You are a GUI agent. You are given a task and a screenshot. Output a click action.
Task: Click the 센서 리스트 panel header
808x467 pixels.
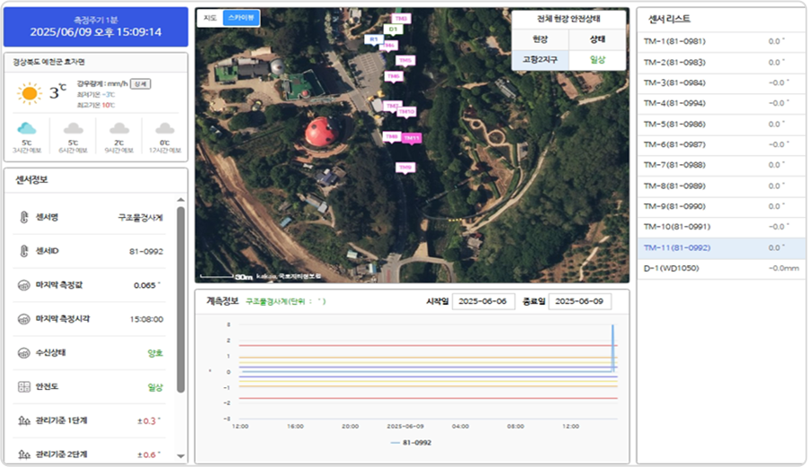[669, 19]
